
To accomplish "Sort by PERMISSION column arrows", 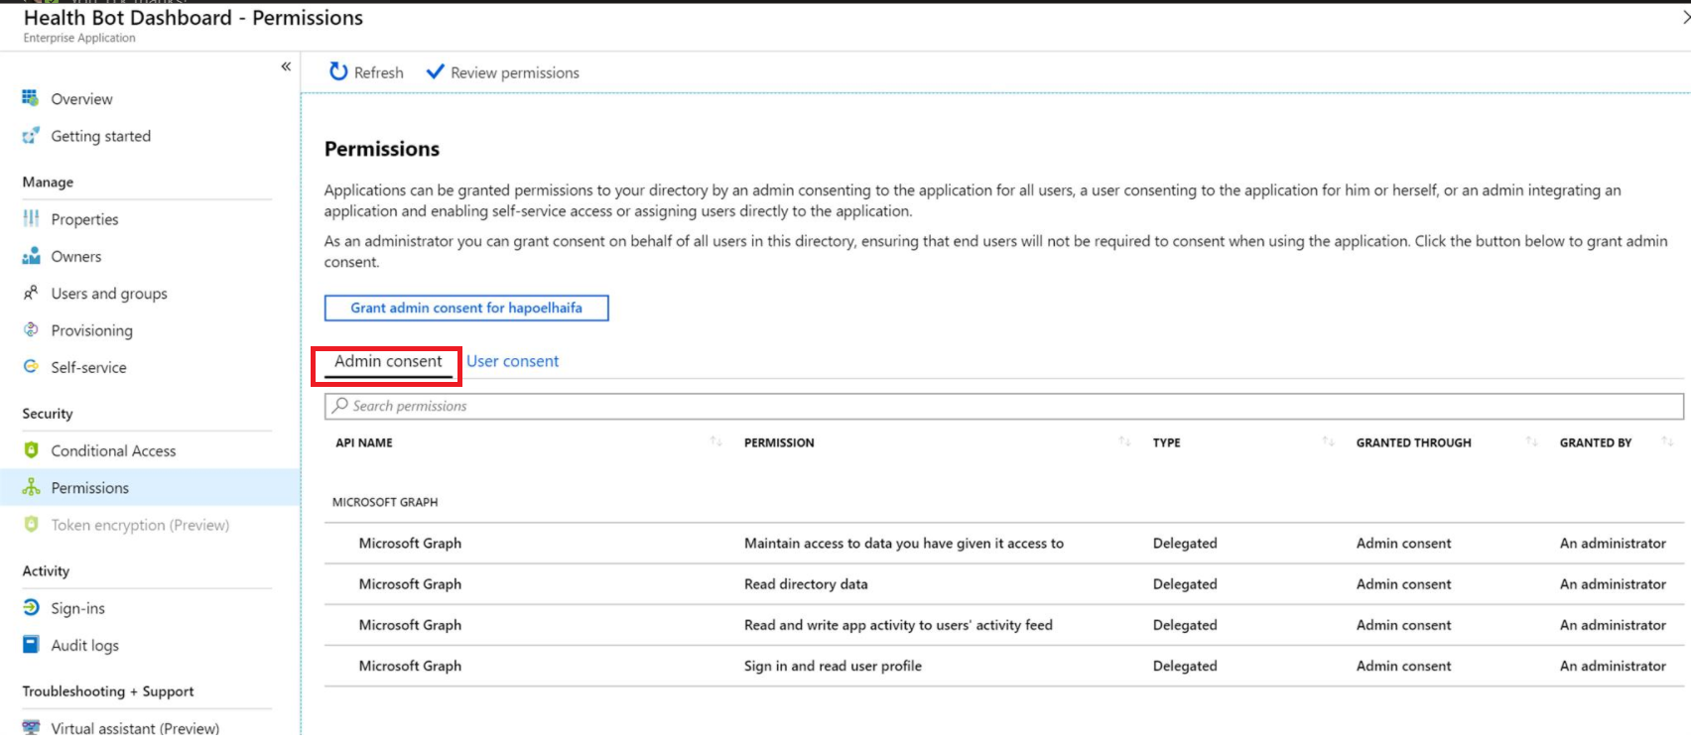I will click(x=1124, y=441).
